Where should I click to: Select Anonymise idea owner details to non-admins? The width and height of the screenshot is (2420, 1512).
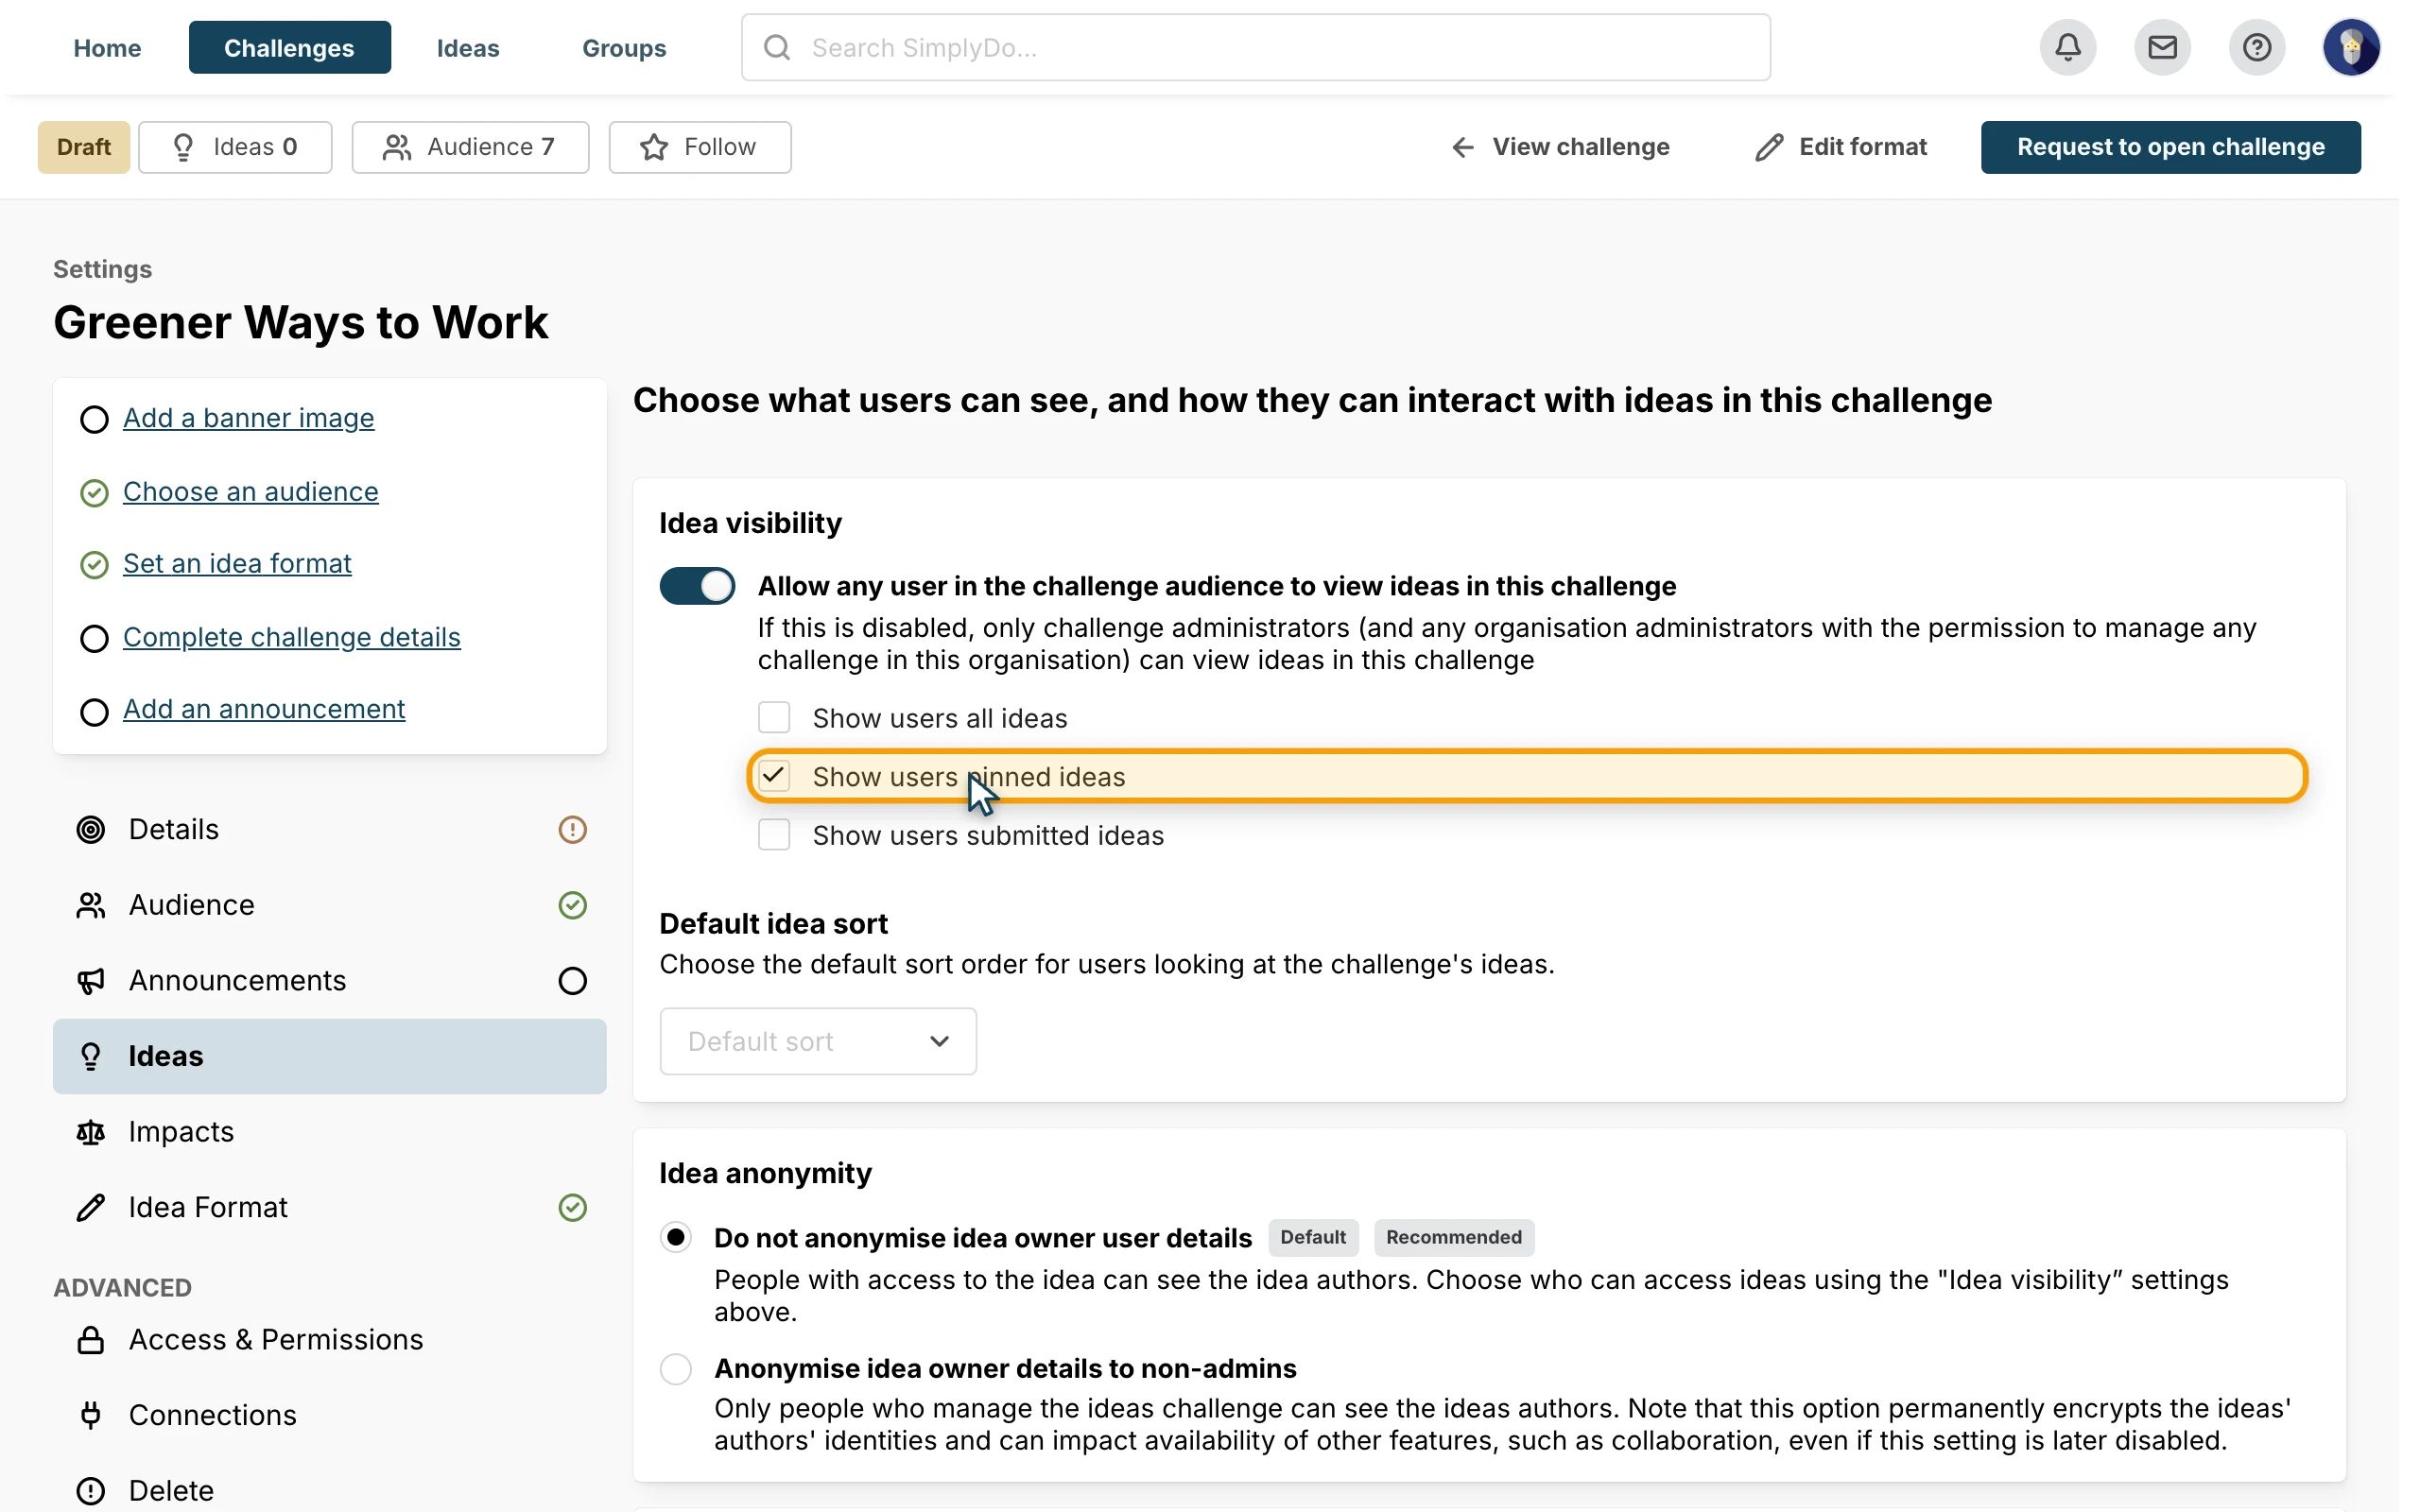coord(676,1368)
